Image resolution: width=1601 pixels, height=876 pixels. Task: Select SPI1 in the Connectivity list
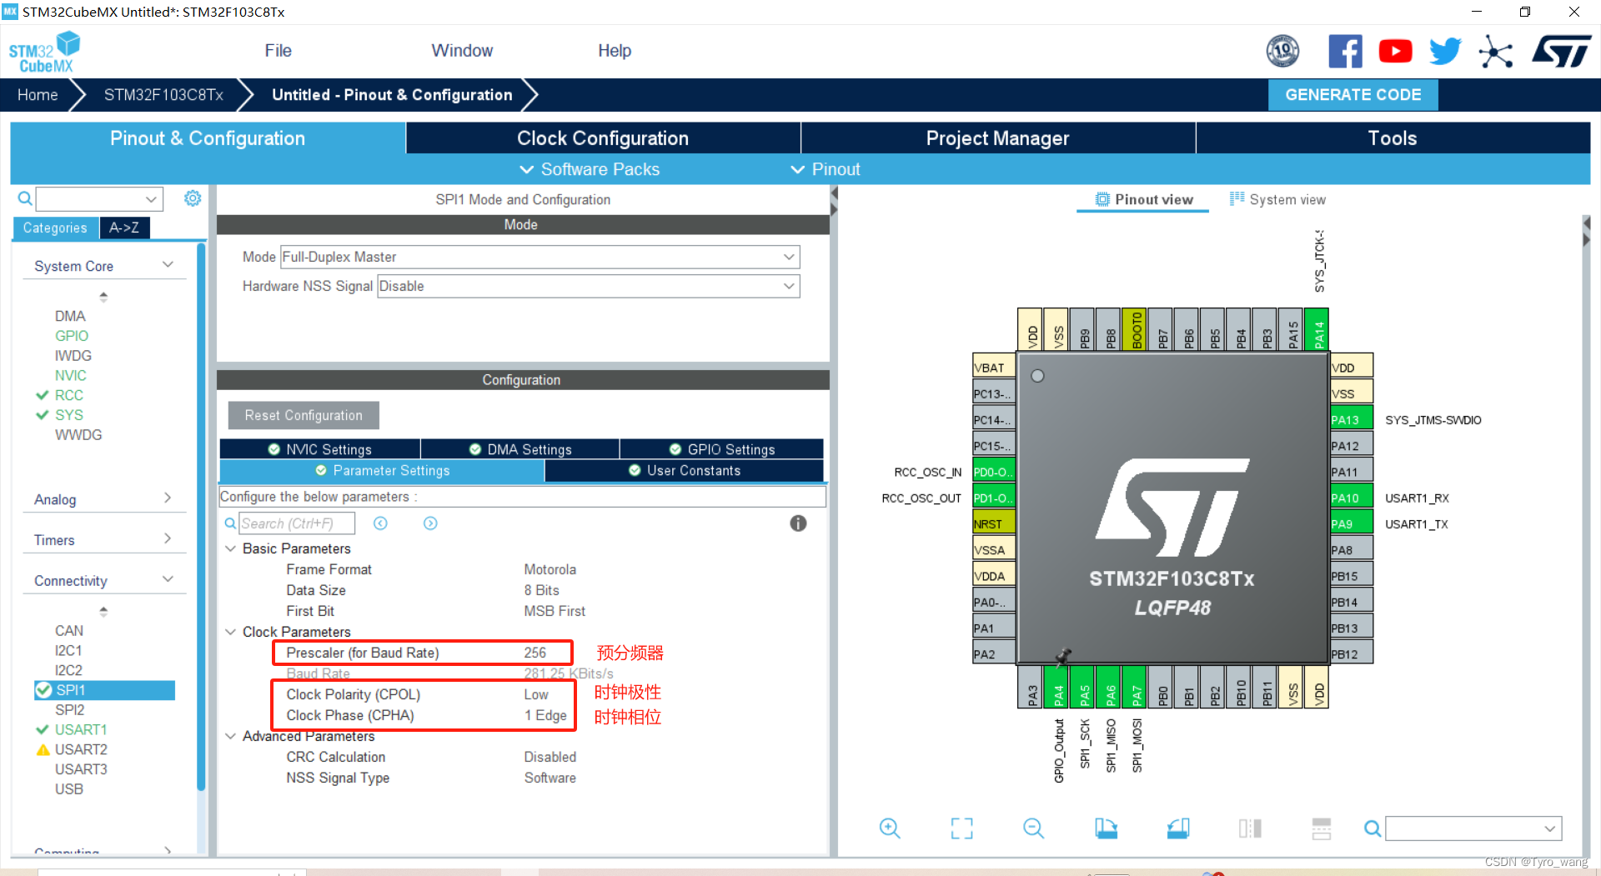[70, 690]
